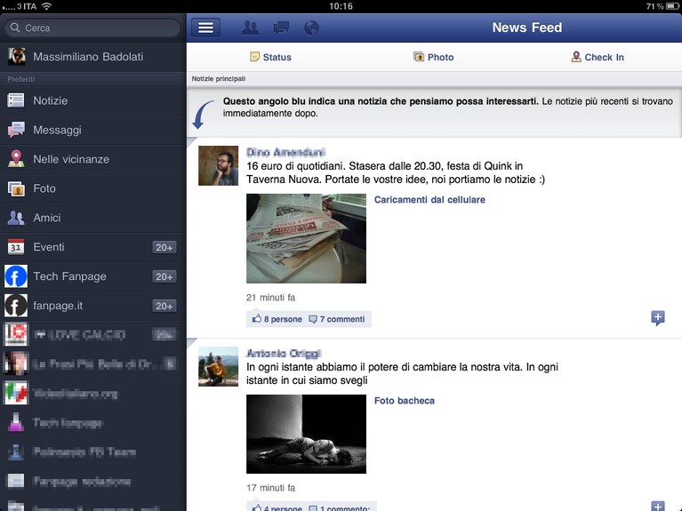Open profile picture of person sitting outdoors
The image size is (682, 511).
pos(219,366)
